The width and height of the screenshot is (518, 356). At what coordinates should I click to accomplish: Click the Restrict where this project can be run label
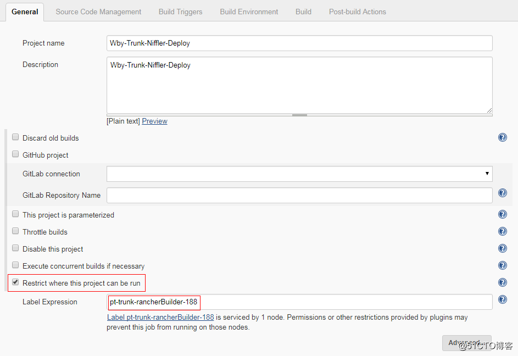click(81, 283)
